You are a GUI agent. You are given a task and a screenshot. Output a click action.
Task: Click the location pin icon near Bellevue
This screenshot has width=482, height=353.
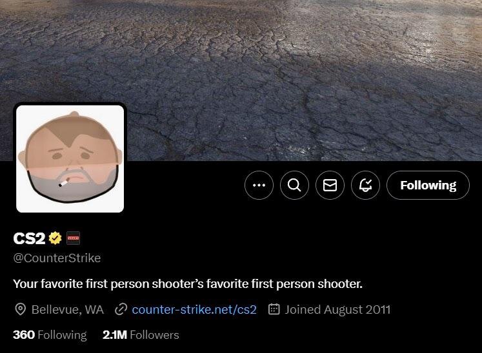pos(20,309)
